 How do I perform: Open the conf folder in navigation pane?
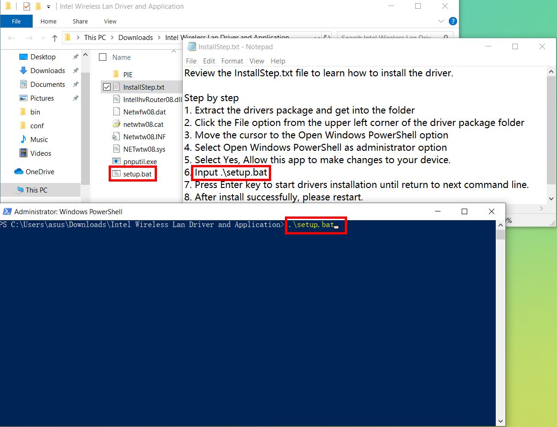[x=37, y=126]
